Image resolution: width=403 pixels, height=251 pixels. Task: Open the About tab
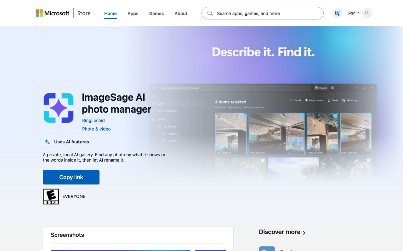click(x=181, y=13)
